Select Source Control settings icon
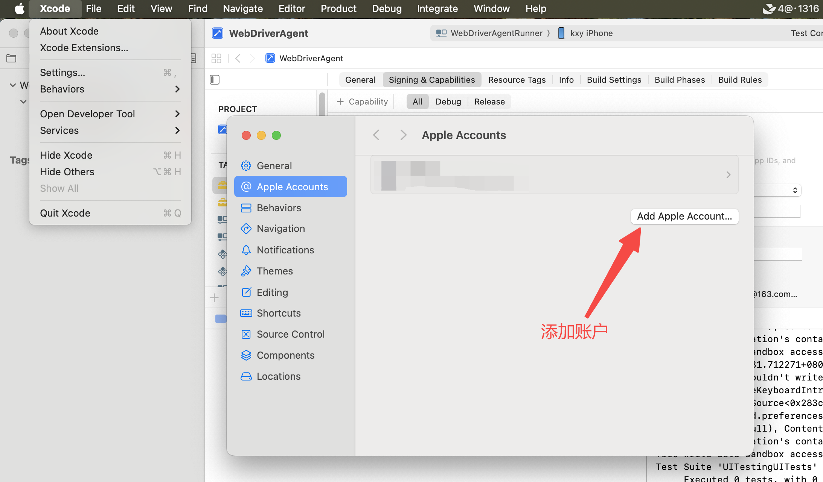 [246, 334]
